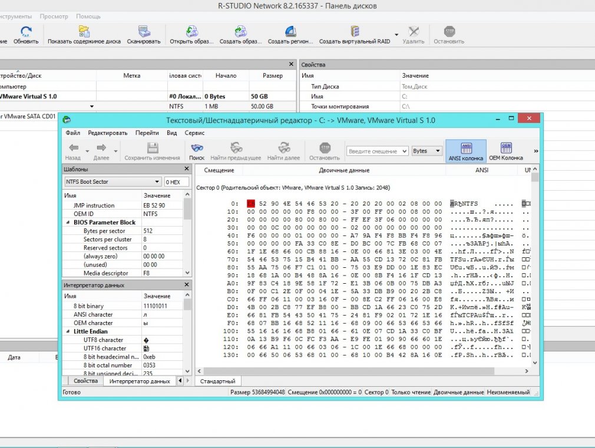This screenshot has width=595, height=448.
Task: Click the template offset field showing 0 HEX
Action: [177, 182]
